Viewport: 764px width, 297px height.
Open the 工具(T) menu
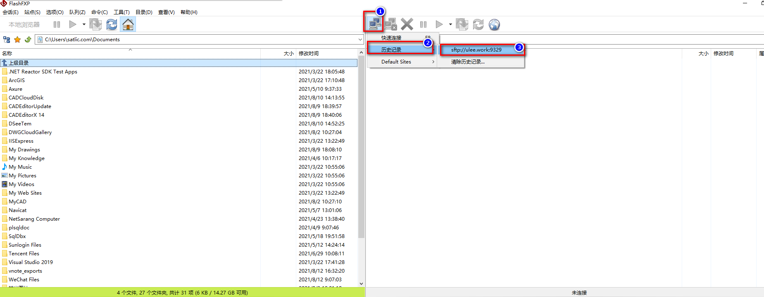click(x=121, y=12)
